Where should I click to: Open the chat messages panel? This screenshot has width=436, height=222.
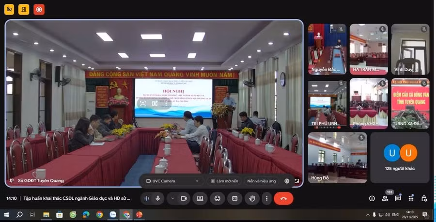tap(398, 198)
